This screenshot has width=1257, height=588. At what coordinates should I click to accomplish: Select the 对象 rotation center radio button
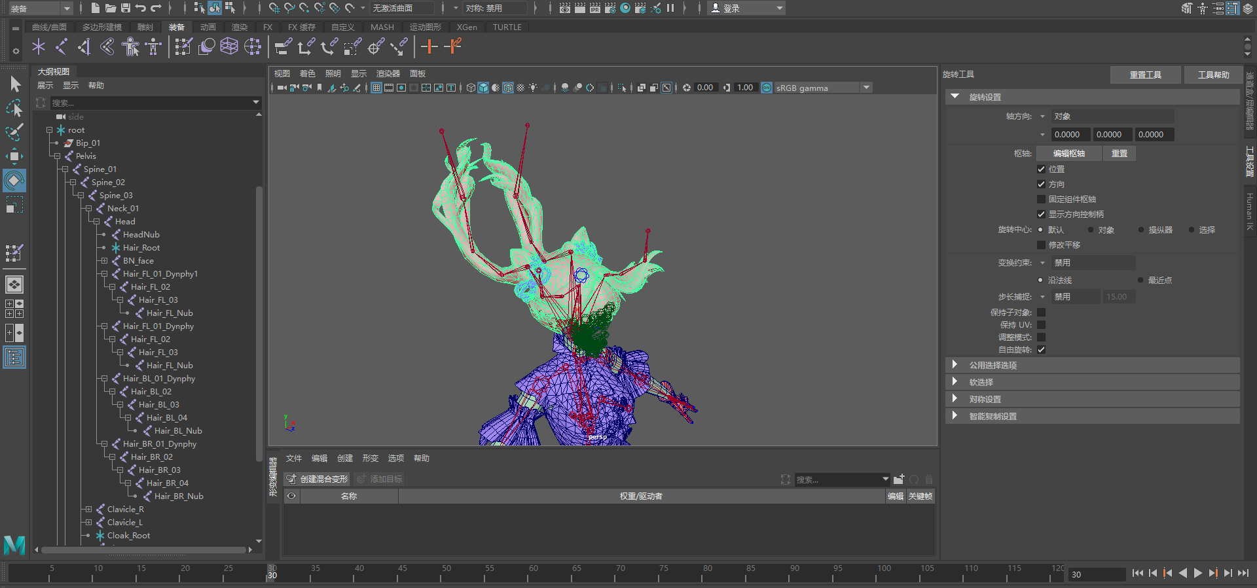point(1091,230)
